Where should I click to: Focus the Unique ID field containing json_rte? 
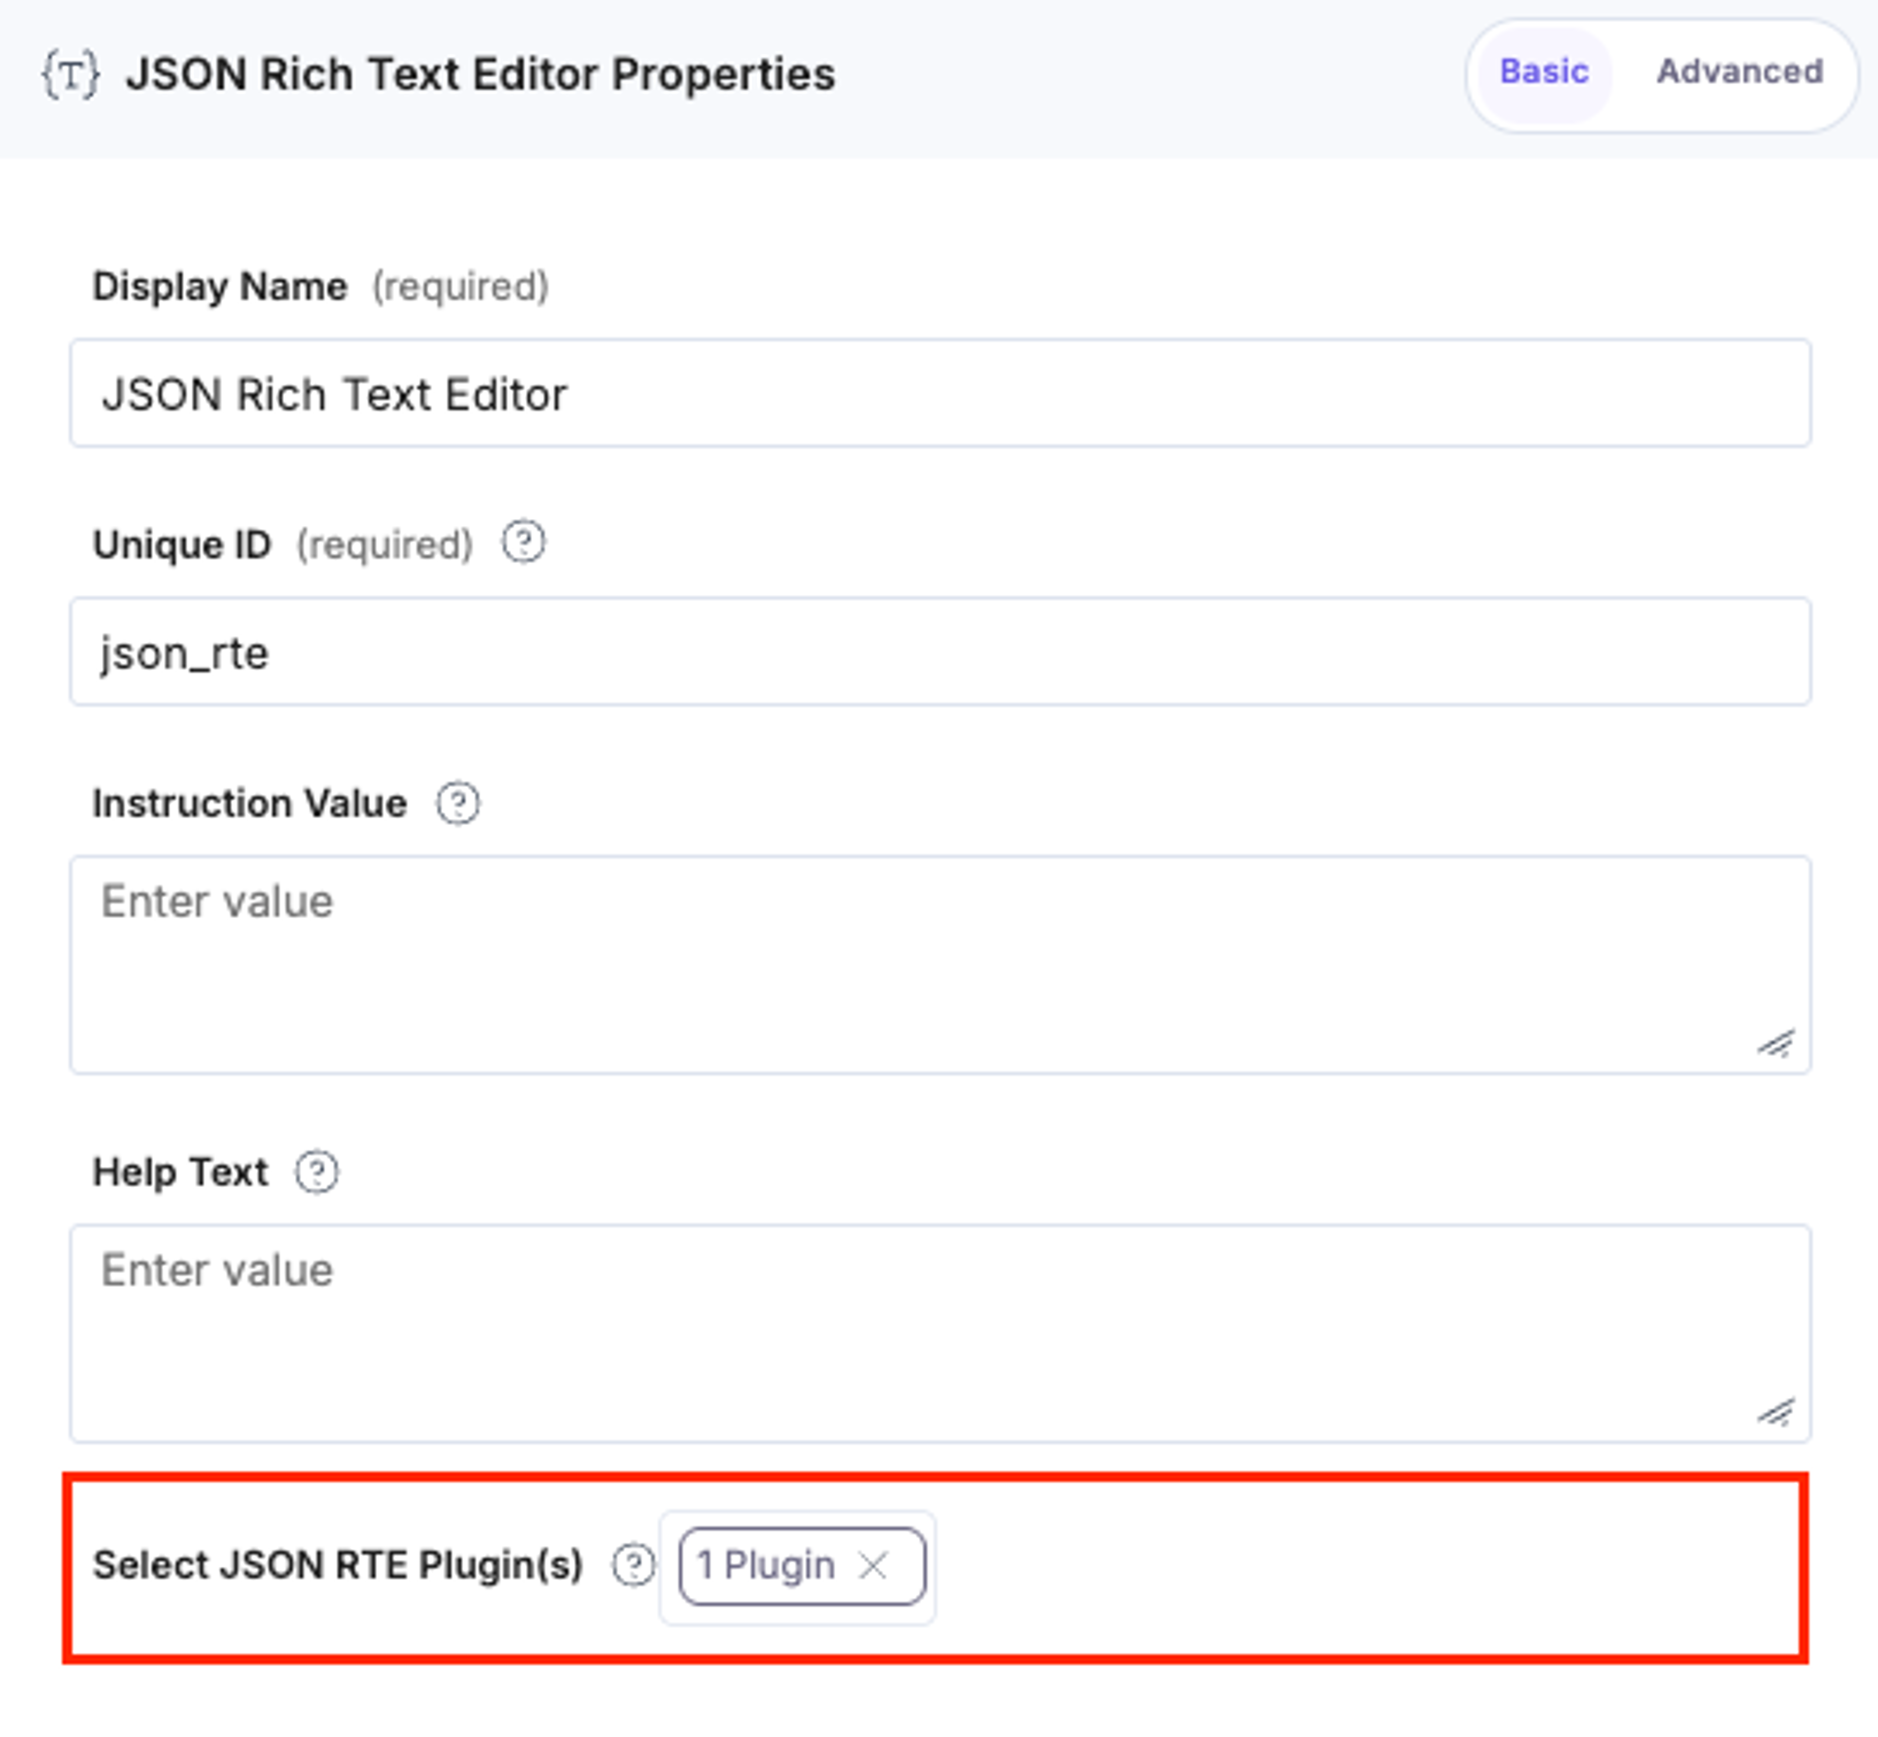(x=940, y=652)
